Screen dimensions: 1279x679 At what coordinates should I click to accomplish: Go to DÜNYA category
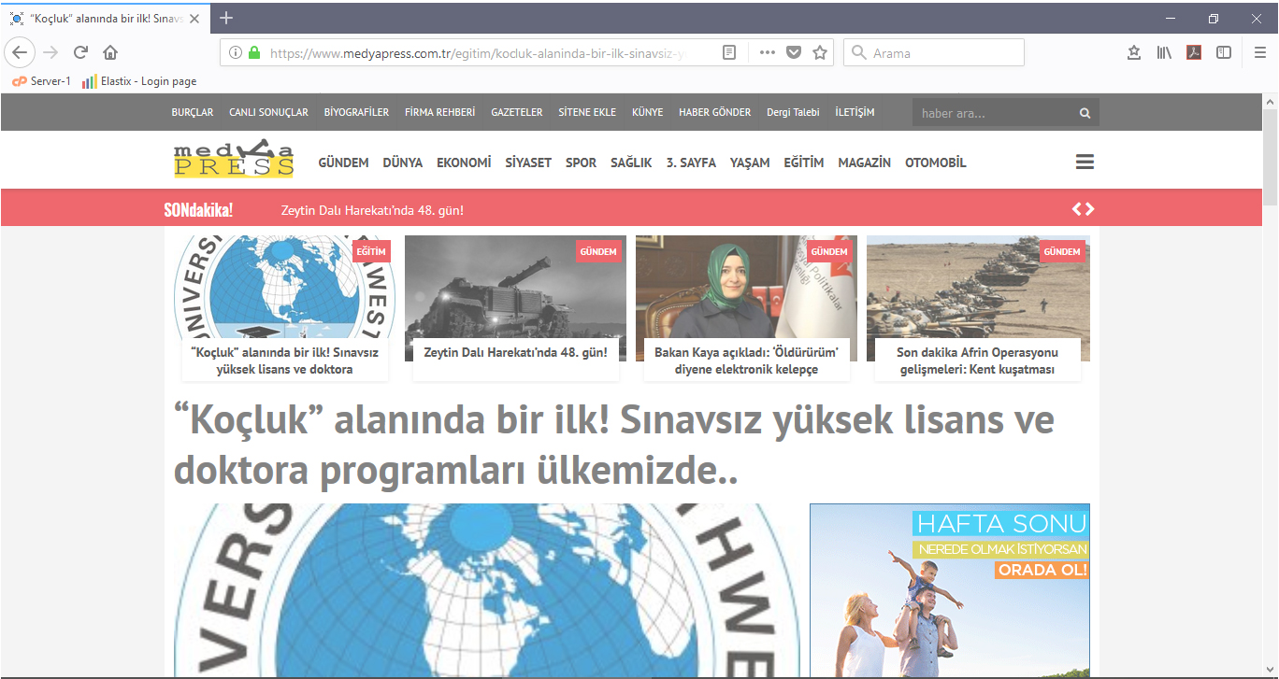click(x=403, y=163)
